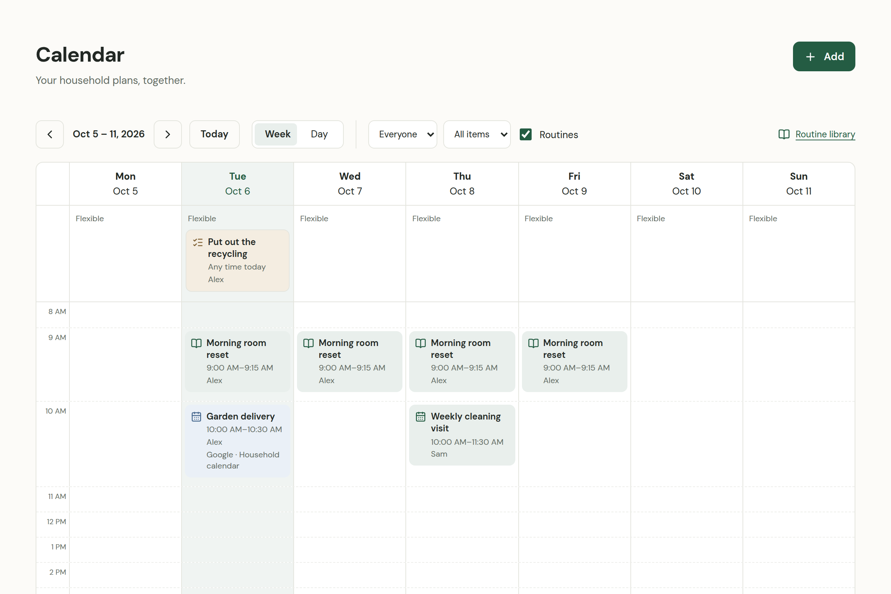Jump to Today
891x594 pixels.
[x=215, y=134]
